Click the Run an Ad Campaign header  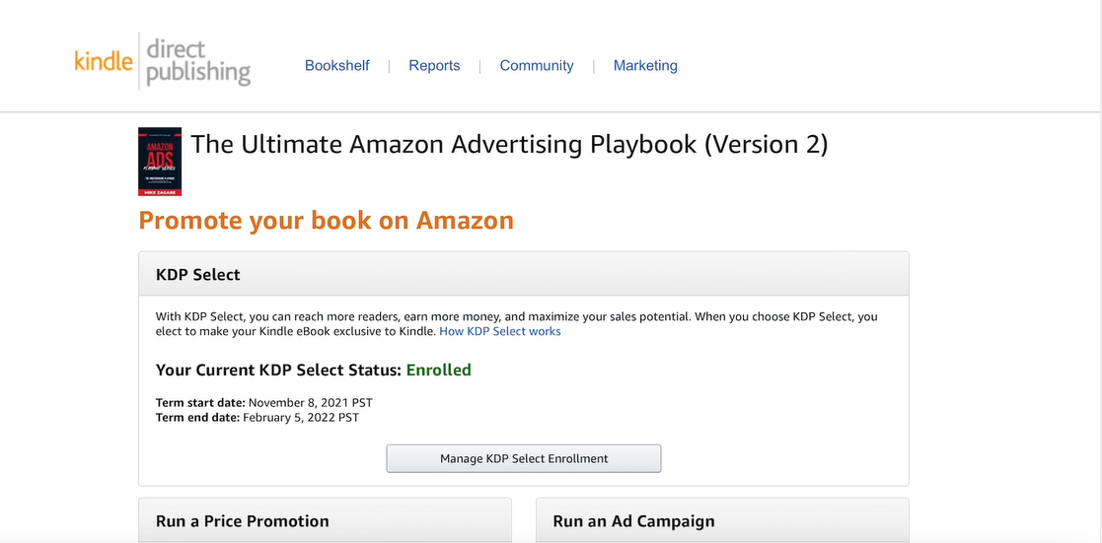pos(722,520)
